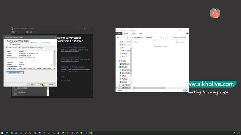This screenshot has width=241, height=135.
Task: Select Music in the navigation pane
Action: pyautogui.click(x=124, y=76)
